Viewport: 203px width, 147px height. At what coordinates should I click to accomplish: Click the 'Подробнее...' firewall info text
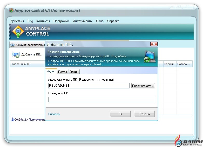click(x=120, y=56)
